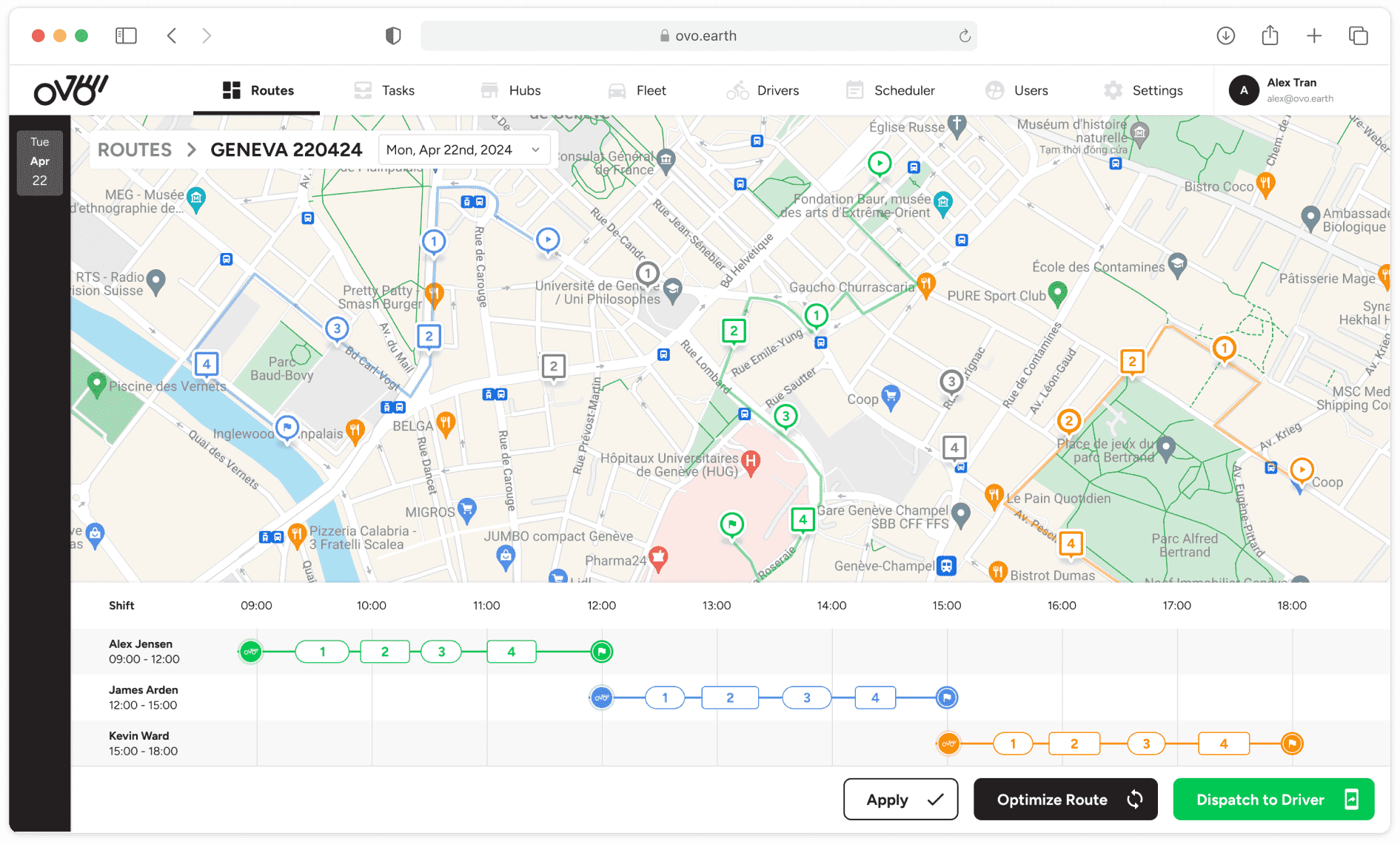Viewport: 1400px width, 844px height.
Task: Select stop 3 on Alex Jensen's timeline
Action: pos(441,652)
